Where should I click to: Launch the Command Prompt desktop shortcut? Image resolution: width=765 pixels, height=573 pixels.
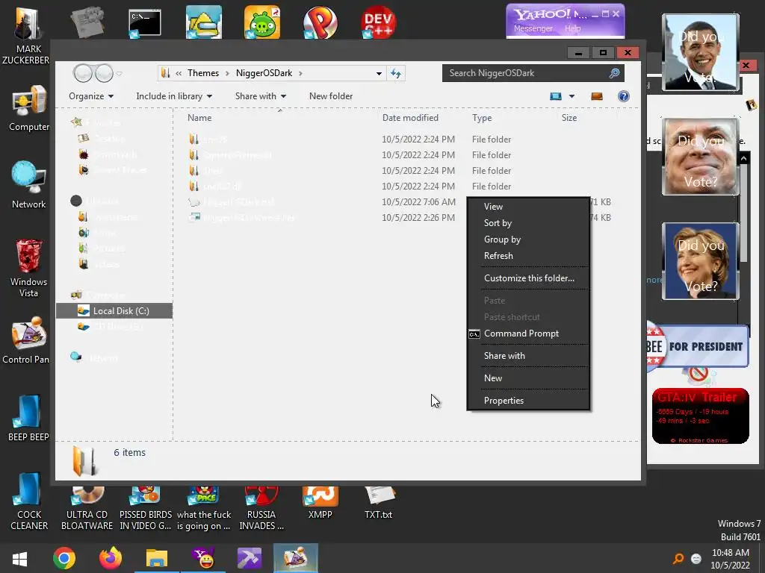pyautogui.click(x=145, y=23)
